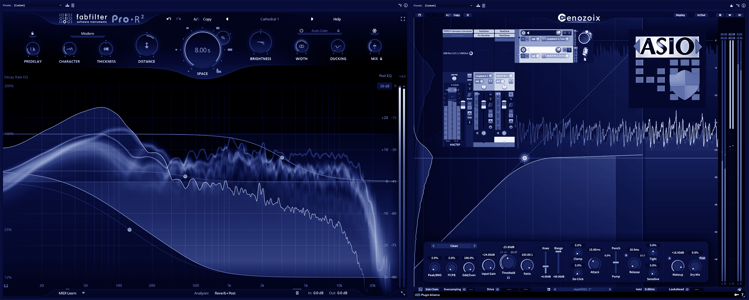Click the Distance knob
749x300 pixels.
coord(147,46)
